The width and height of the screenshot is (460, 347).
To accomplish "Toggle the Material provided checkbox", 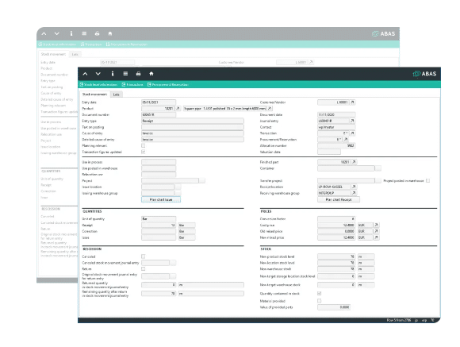I will pyautogui.click(x=319, y=301).
